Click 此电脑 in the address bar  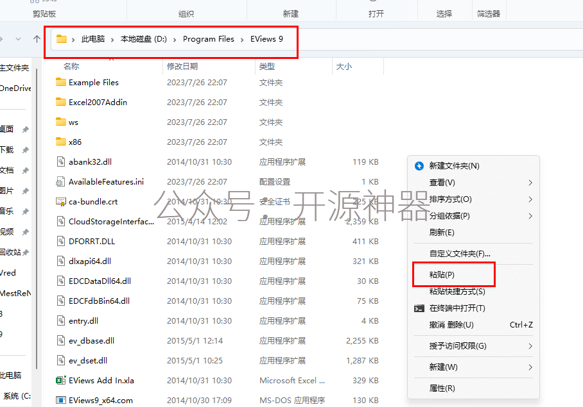(x=93, y=39)
